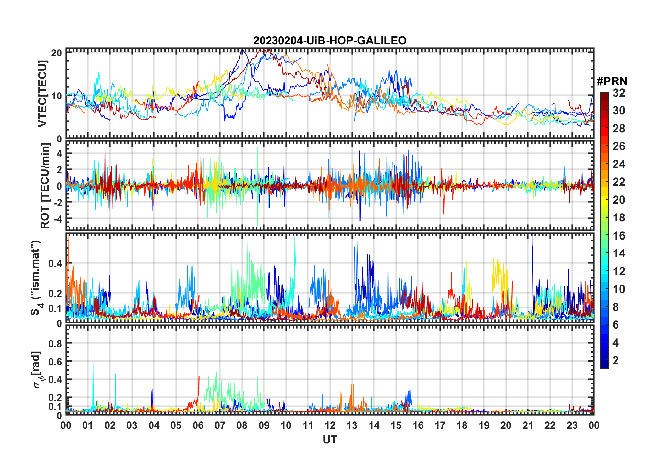Click the VTEC[TECU] y-axis label
The height and width of the screenshot is (461, 660).
pos(42,94)
